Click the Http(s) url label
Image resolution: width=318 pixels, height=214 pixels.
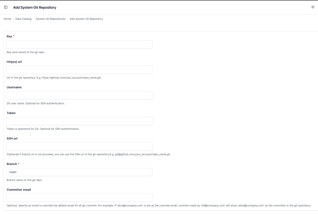coord(14,62)
